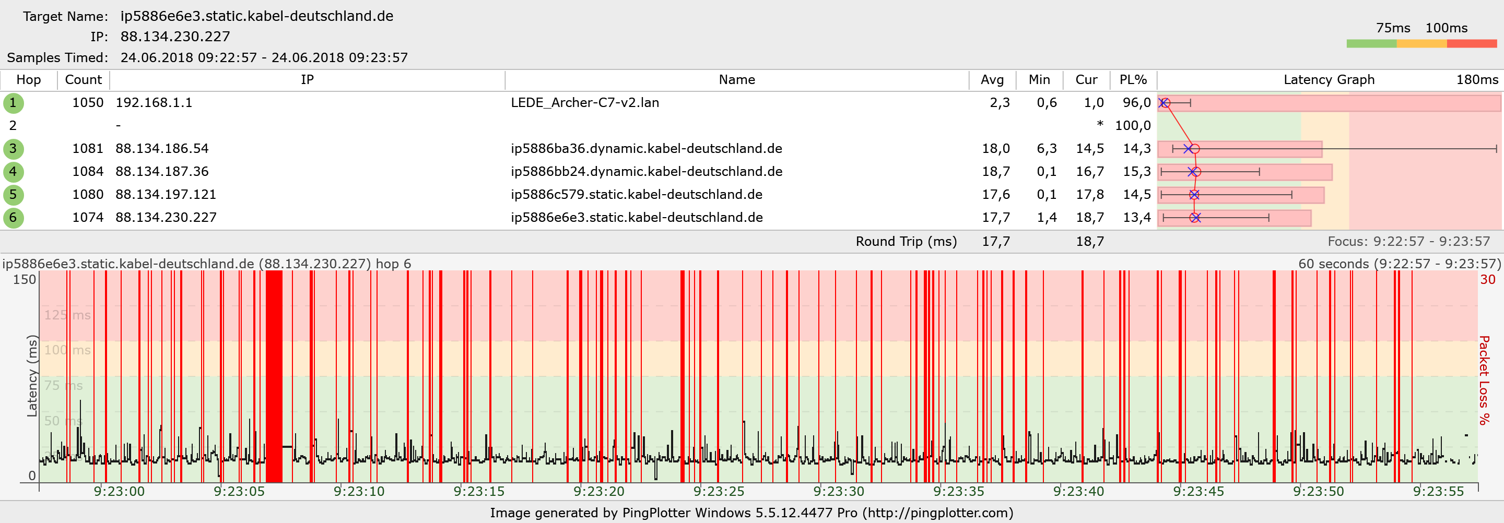Select IP 88.134.187.36 in hop 4
This screenshot has height=523, width=1504.
point(162,172)
